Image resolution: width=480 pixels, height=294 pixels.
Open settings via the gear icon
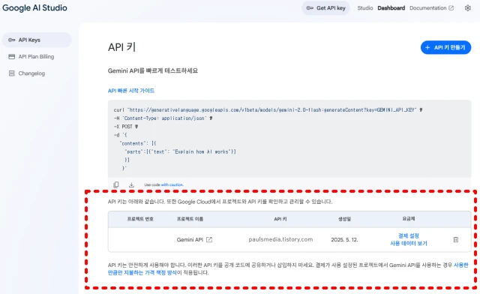[467, 8]
